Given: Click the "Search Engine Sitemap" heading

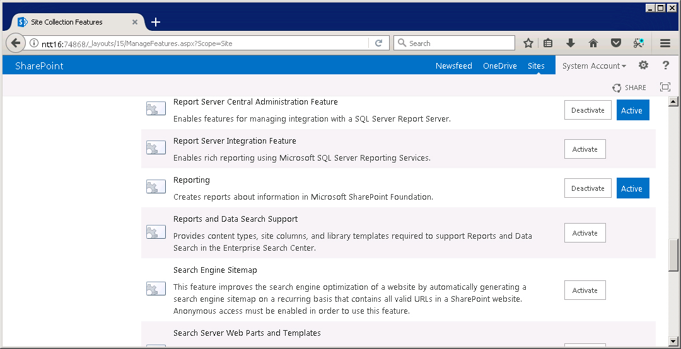Looking at the screenshot, I should tap(215, 270).
